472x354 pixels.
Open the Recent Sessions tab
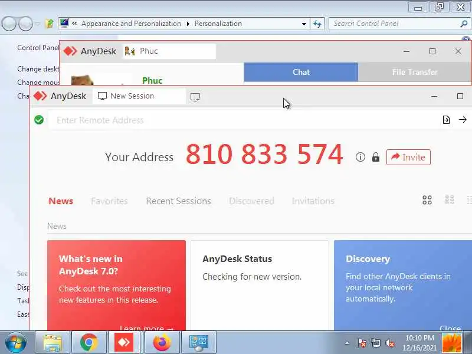(x=179, y=201)
